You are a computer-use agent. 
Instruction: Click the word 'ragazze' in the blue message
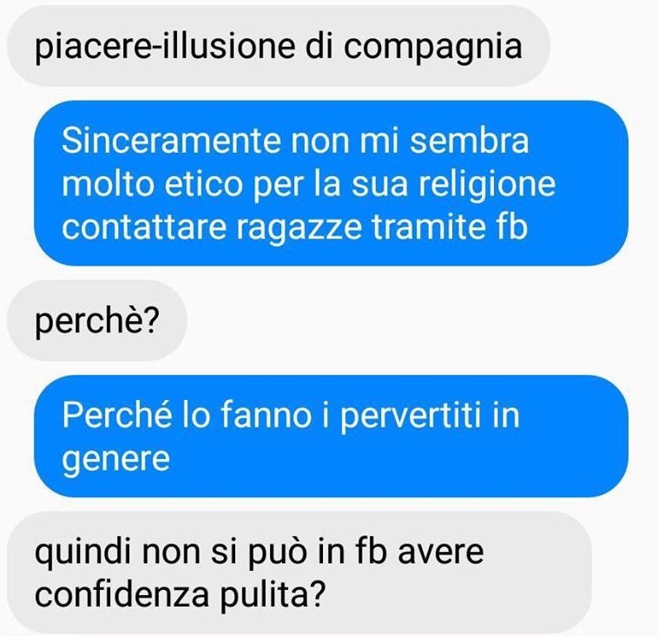(299, 228)
